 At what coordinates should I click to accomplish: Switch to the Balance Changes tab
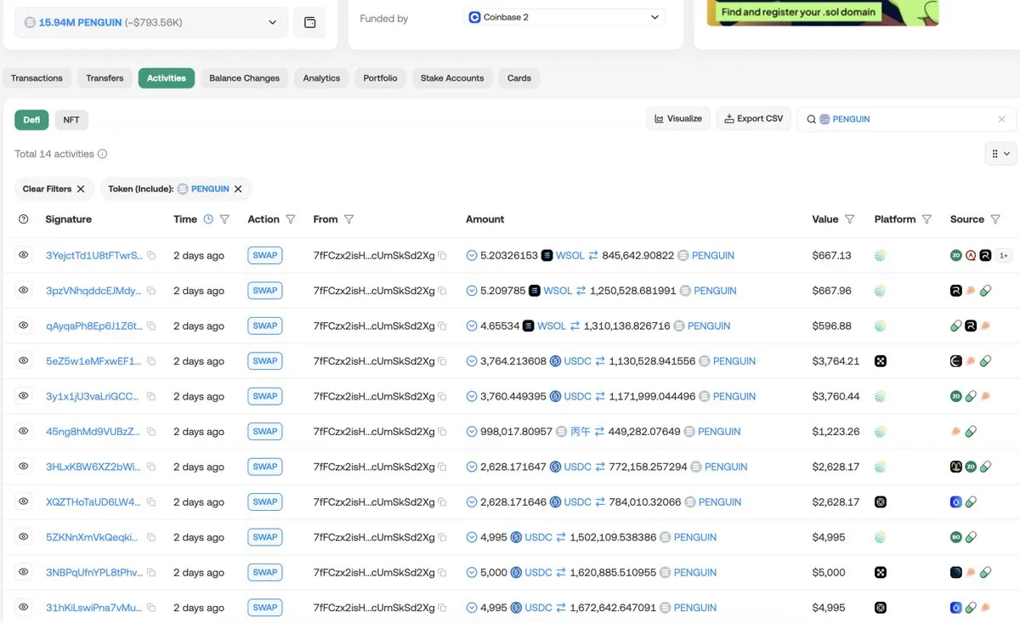[244, 78]
